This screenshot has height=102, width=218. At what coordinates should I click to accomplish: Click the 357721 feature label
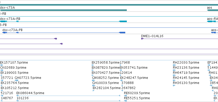[x=7, y=78]
